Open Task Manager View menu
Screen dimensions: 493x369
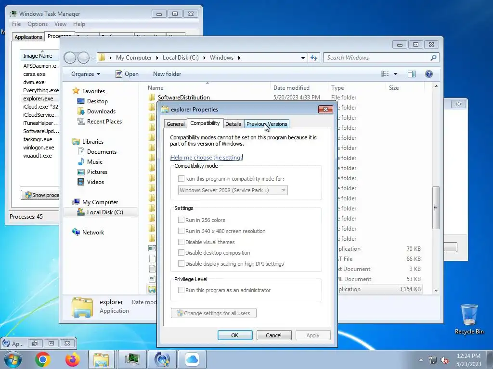[60, 24]
